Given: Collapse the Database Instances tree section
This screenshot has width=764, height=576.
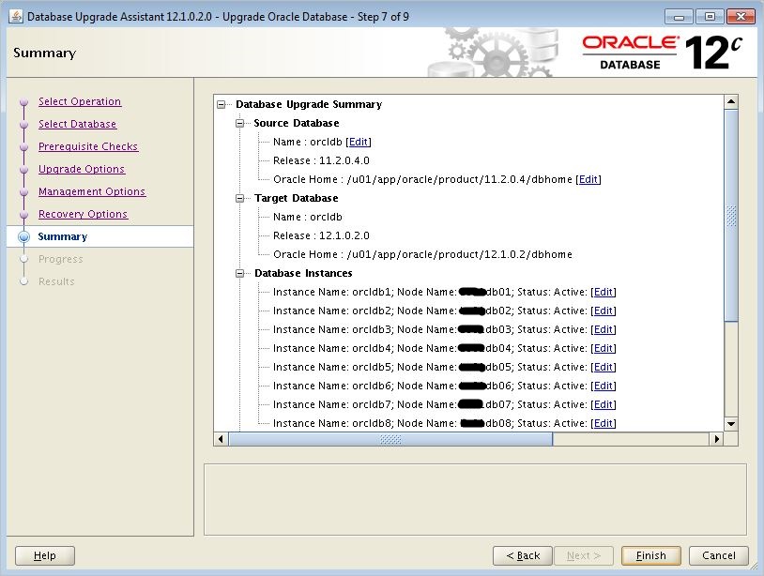Looking at the screenshot, I should (x=239, y=273).
